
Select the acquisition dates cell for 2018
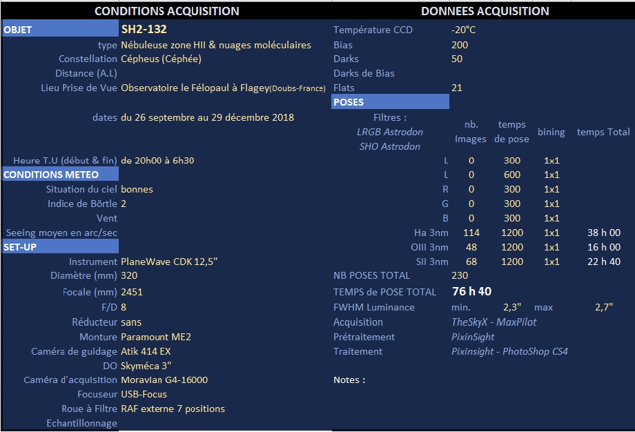[x=207, y=117]
